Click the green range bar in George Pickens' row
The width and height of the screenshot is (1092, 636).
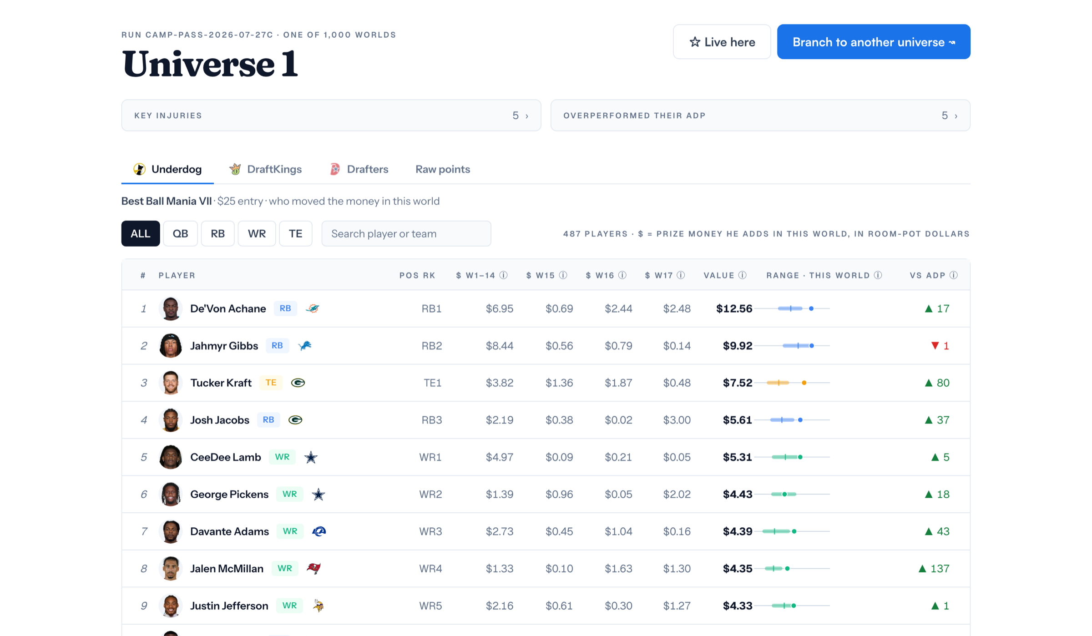(792, 495)
